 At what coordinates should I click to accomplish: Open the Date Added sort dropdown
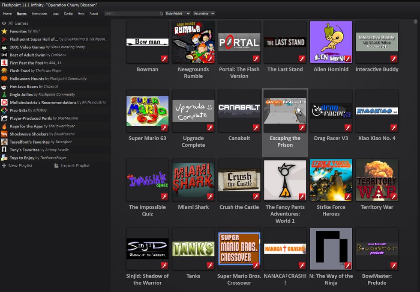click(178, 14)
